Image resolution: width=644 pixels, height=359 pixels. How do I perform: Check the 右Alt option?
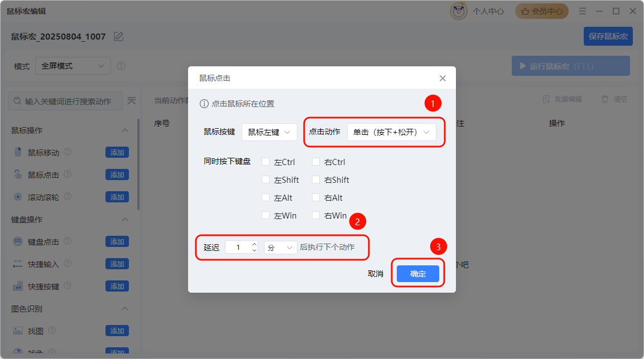(x=316, y=197)
